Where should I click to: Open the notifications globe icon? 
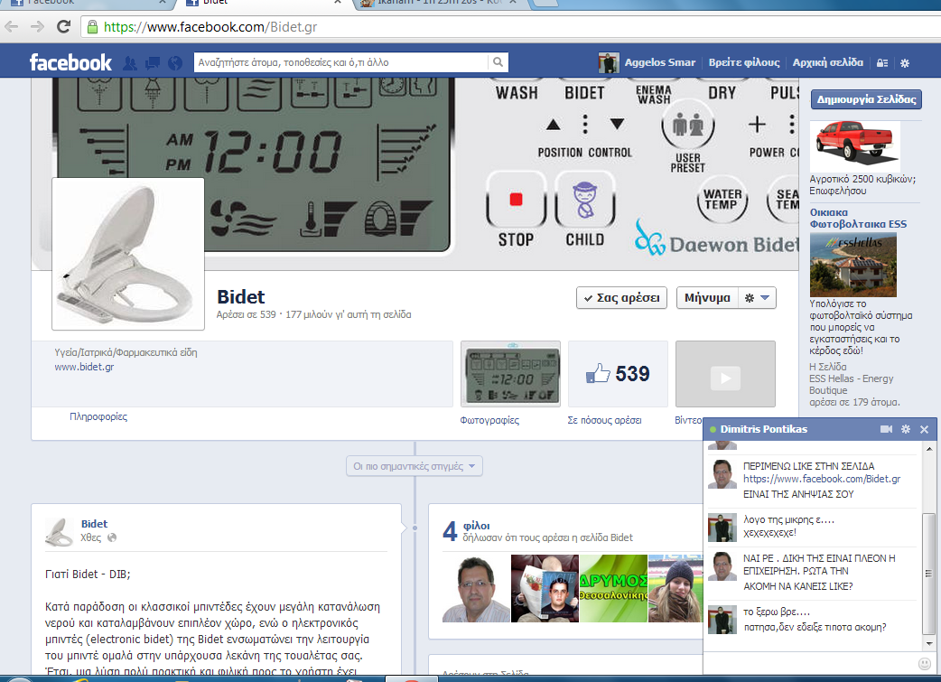pyautogui.click(x=174, y=63)
